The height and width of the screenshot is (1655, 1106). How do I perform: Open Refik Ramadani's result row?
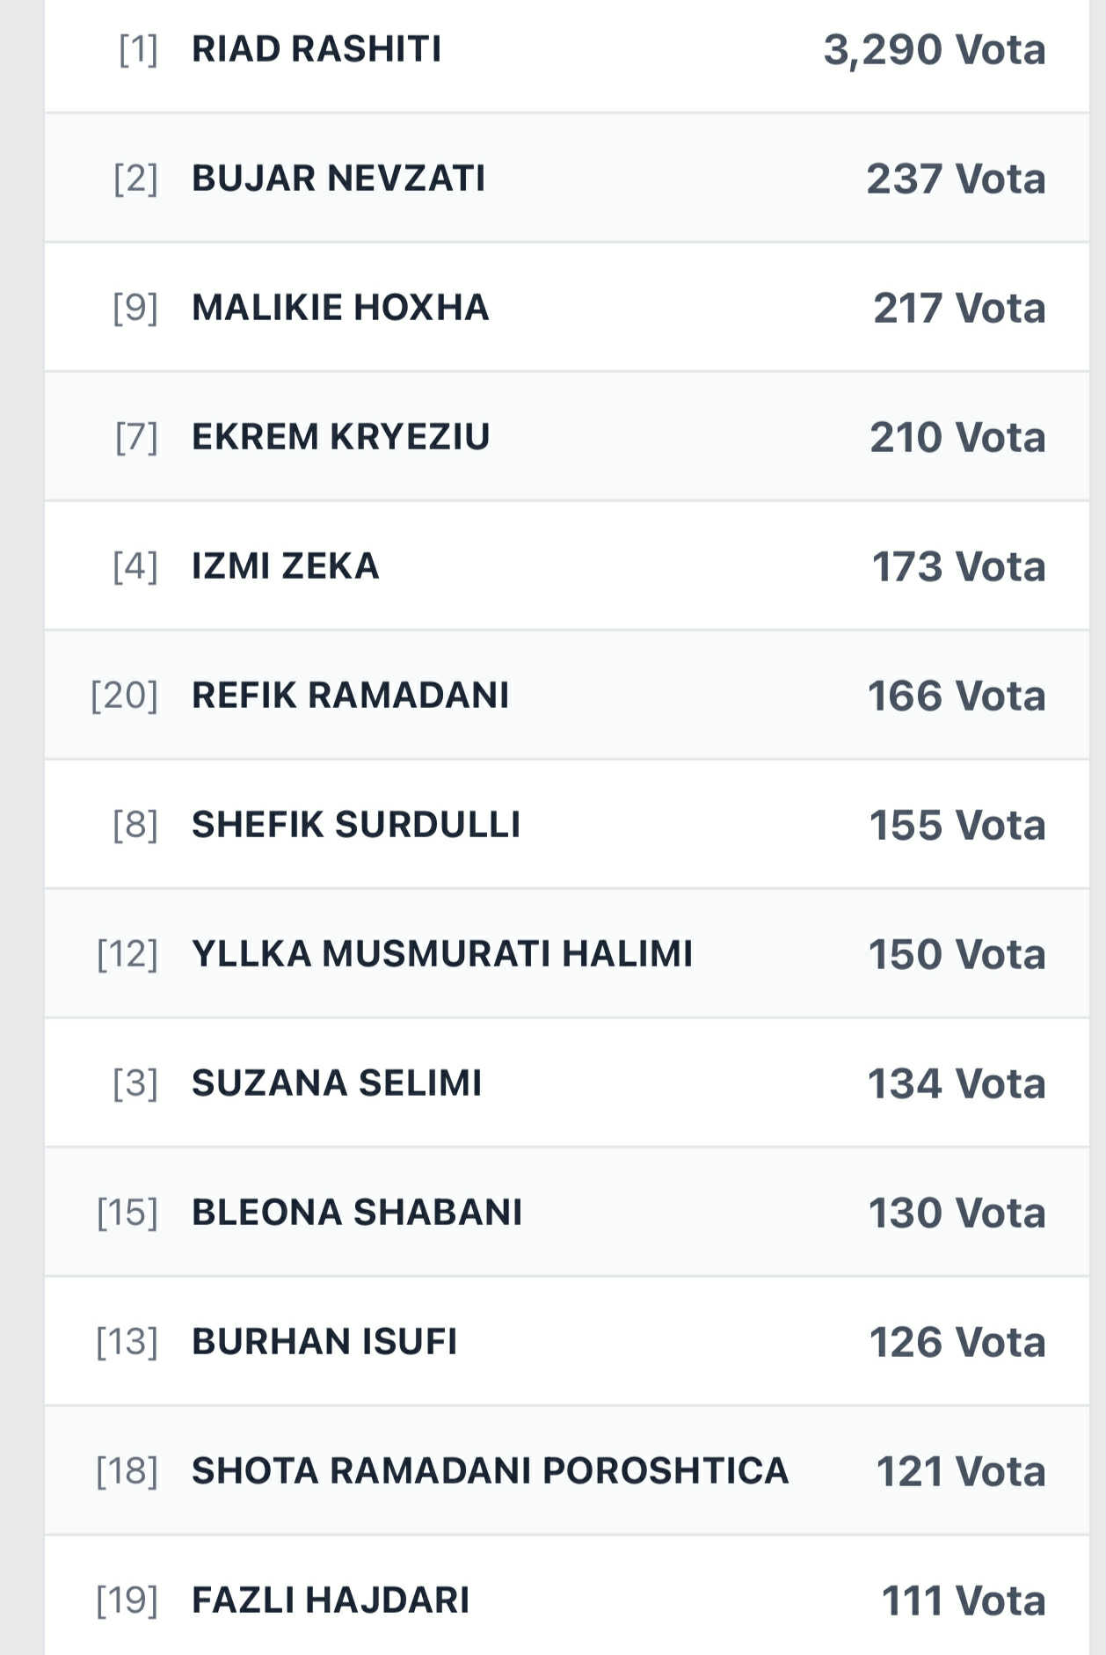tap(351, 696)
